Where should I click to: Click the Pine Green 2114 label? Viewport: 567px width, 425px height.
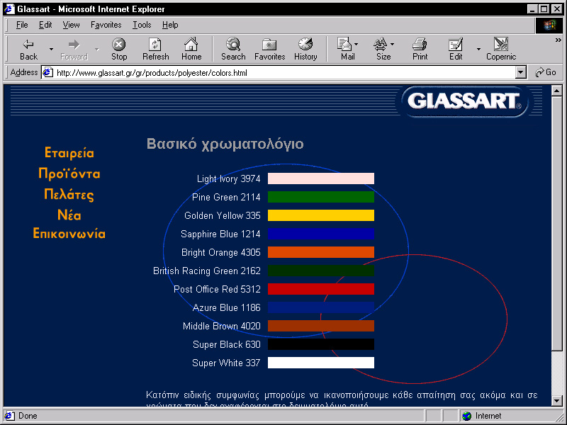(x=226, y=197)
